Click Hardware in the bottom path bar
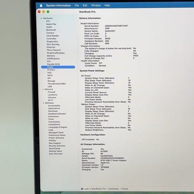Screen dimensions: 194x194 tap(113, 189)
